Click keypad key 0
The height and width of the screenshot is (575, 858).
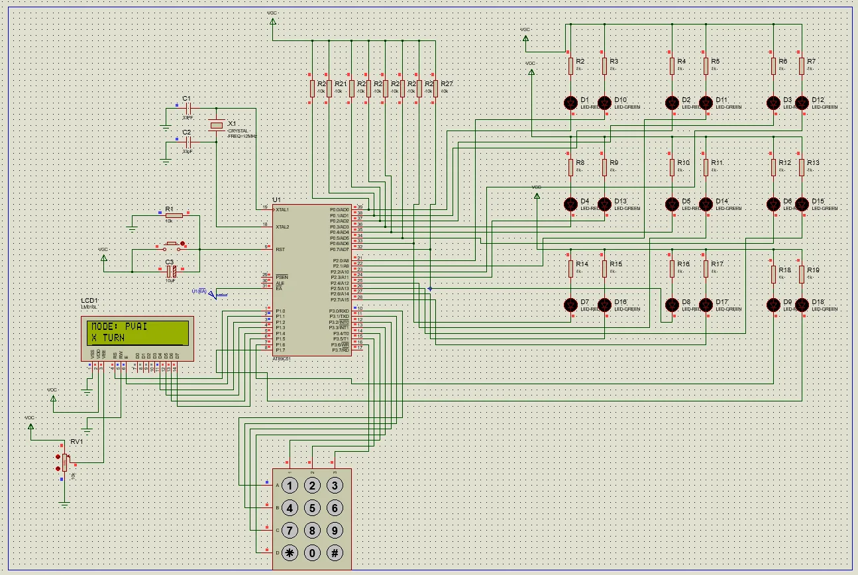pyautogui.click(x=312, y=553)
